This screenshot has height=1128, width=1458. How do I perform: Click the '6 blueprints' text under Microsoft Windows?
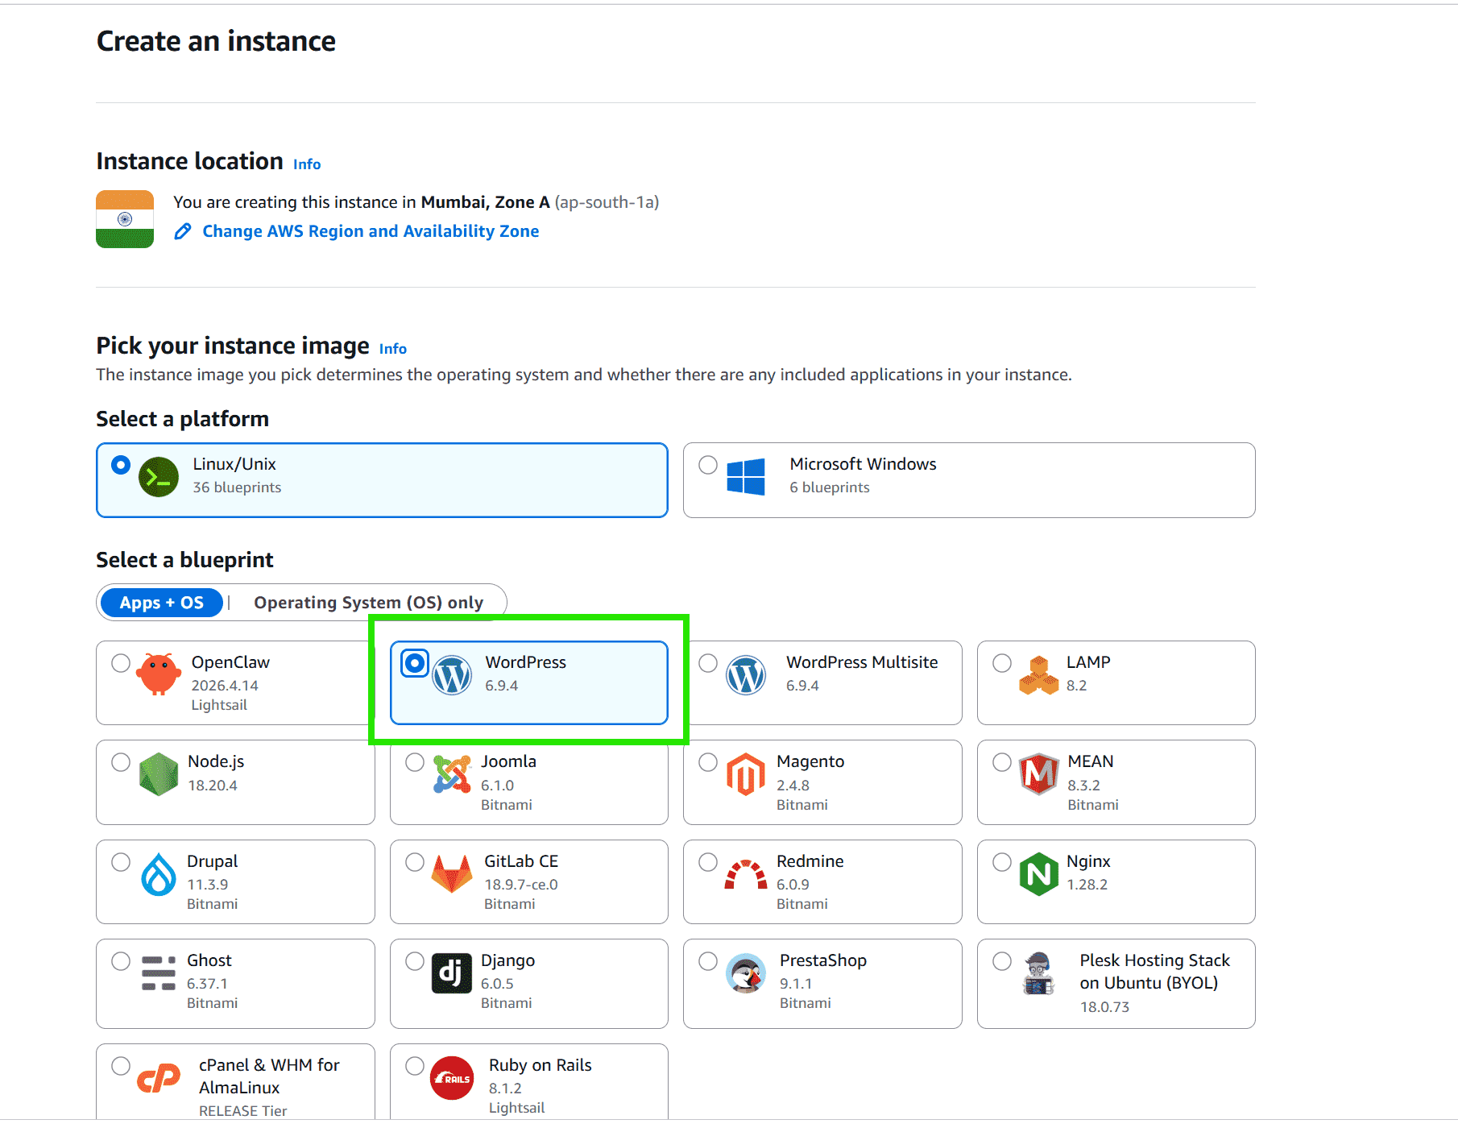pos(830,487)
